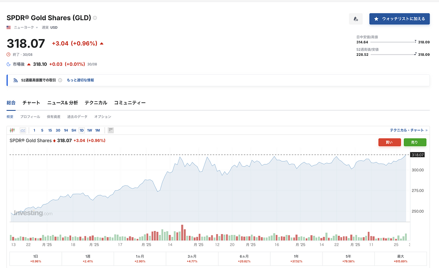The width and height of the screenshot is (439, 268).
Task: Click the chart layout panel icon
Action: pos(111,130)
